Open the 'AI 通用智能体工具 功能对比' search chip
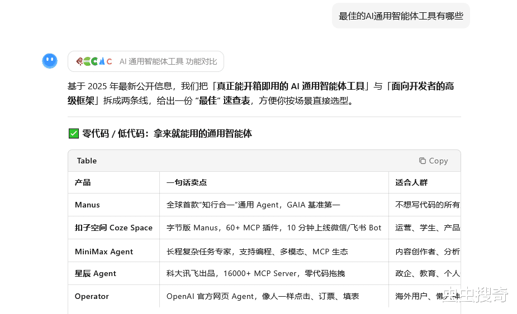517x314 pixels. (146, 61)
